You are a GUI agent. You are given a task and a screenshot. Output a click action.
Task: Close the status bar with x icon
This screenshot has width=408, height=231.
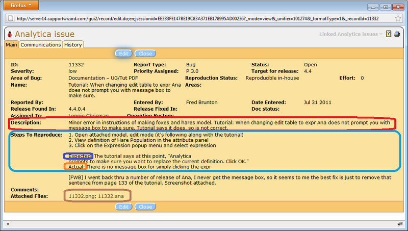8,224
